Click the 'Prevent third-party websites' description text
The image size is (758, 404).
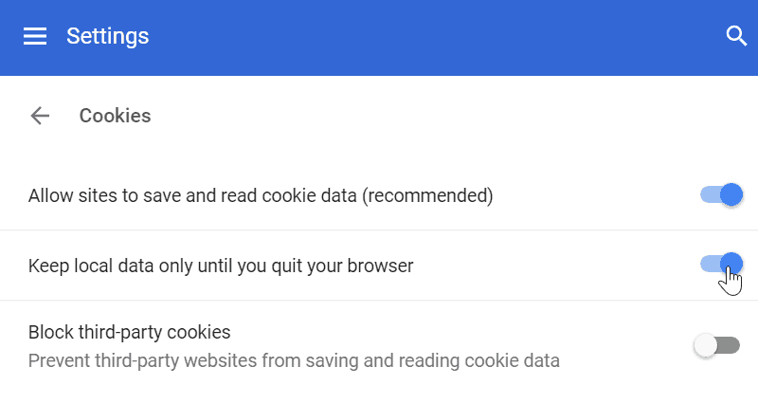click(x=294, y=360)
